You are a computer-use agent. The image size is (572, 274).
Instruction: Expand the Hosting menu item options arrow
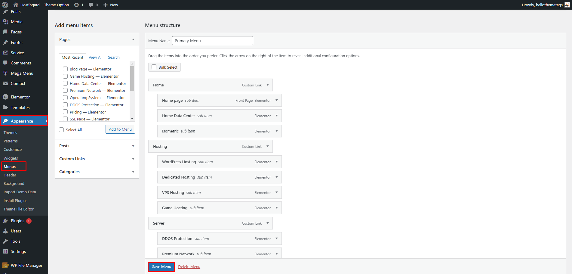click(x=268, y=146)
